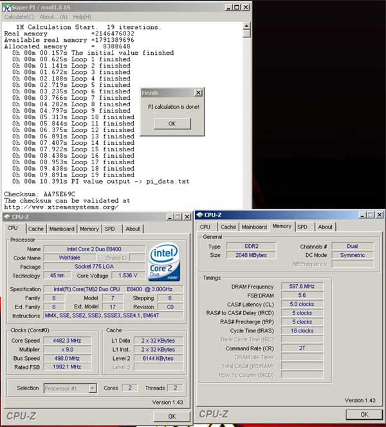Image resolution: width=386 pixels, height=427 pixels.
Task: Click the CAS# Latency value 5.0 clocks
Action: pyautogui.click(x=302, y=304)
